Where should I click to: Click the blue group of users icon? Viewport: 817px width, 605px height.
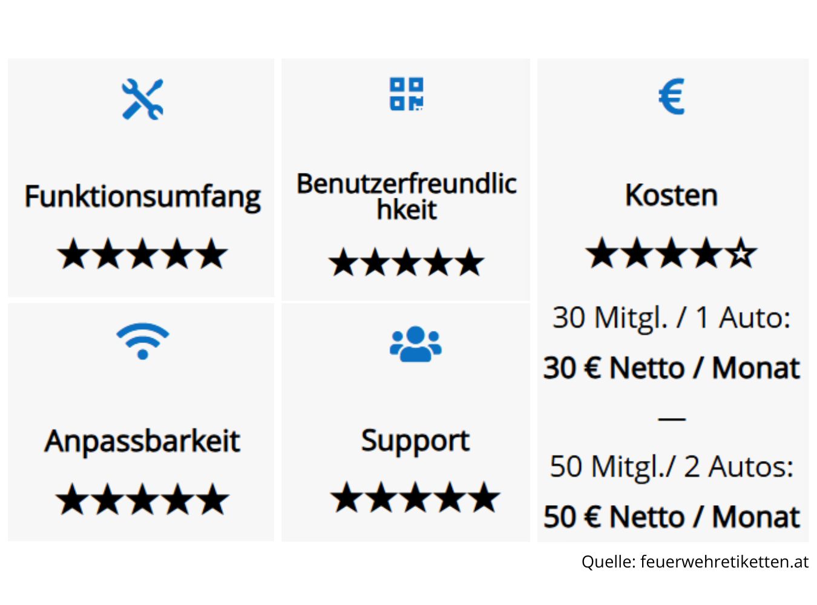(416, 344)
